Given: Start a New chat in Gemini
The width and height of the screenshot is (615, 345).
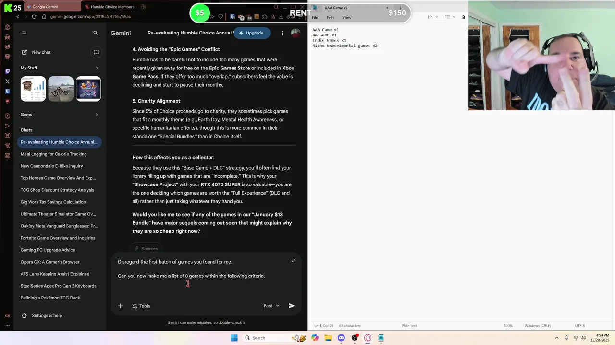Looking at the screenshot, I should [x=36, y=52].
